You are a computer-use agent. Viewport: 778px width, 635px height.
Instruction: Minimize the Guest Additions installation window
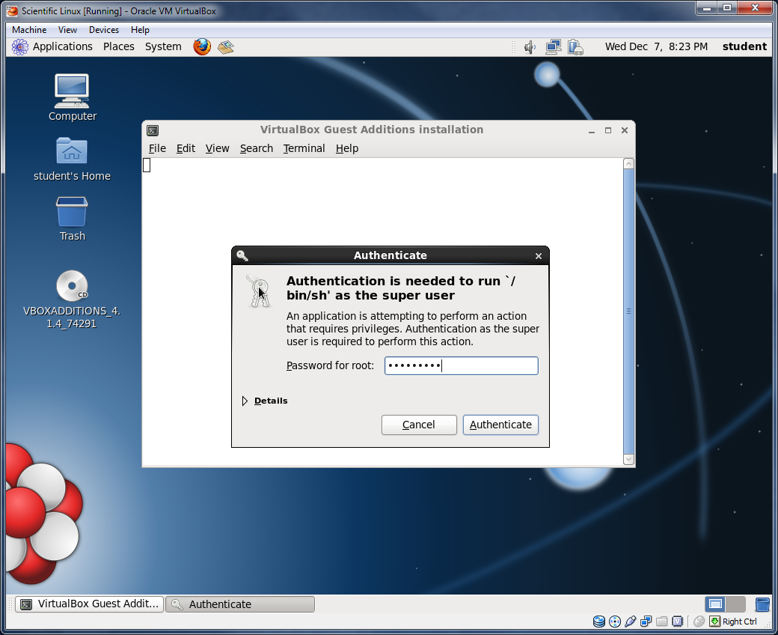(592, 130)
